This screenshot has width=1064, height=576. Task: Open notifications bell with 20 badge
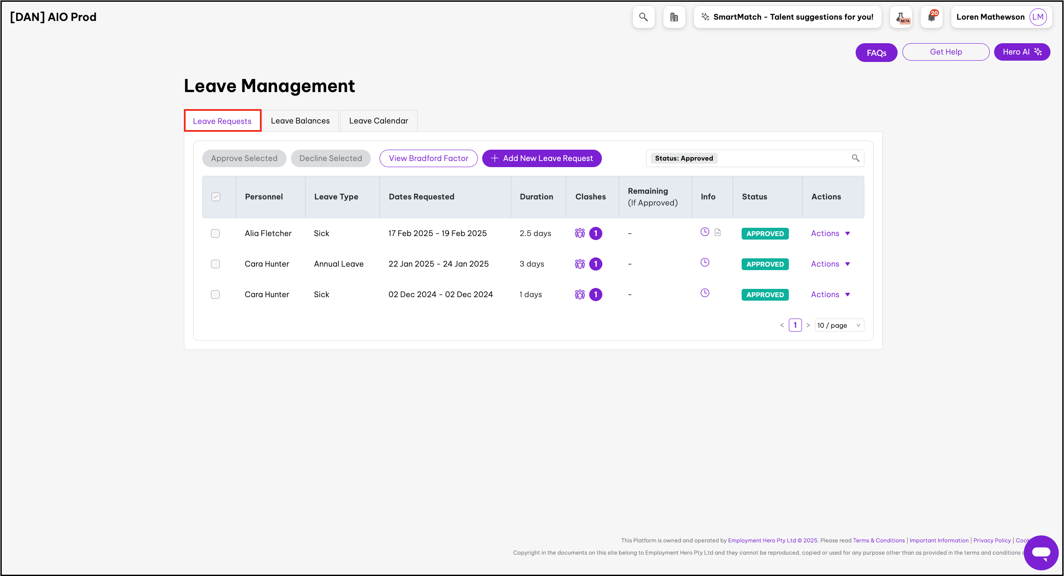pos(932,17)
